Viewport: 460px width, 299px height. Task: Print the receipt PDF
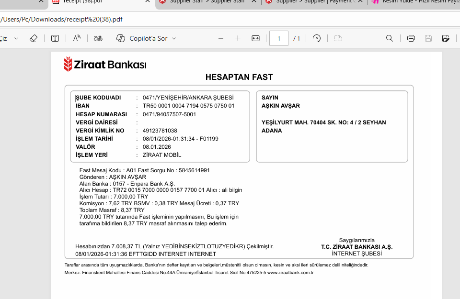tap(411, 38)
